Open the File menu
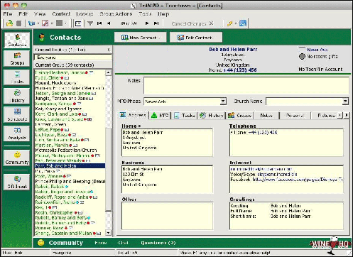 pos(8,14)
